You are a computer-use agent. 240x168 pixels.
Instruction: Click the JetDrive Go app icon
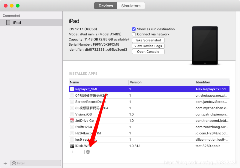point(72,121)
